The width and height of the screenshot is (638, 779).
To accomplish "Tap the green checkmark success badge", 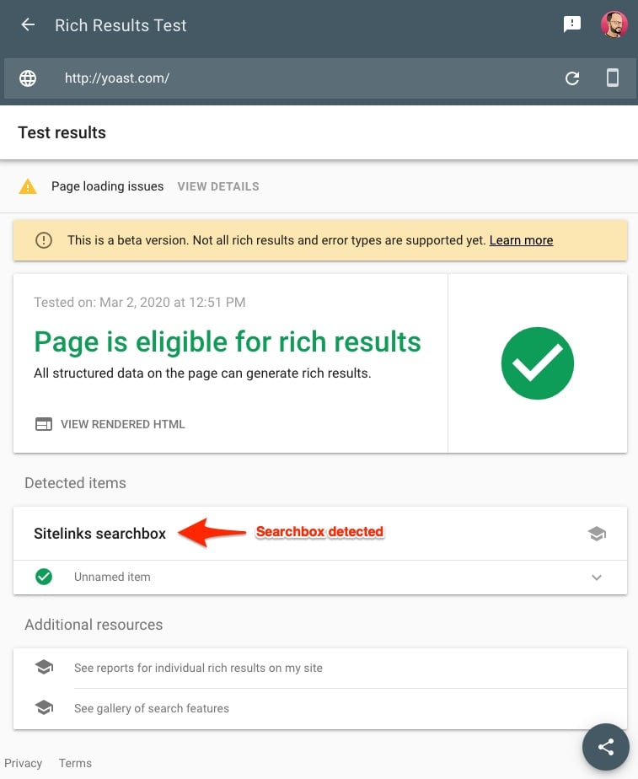I will click(537, 363).
